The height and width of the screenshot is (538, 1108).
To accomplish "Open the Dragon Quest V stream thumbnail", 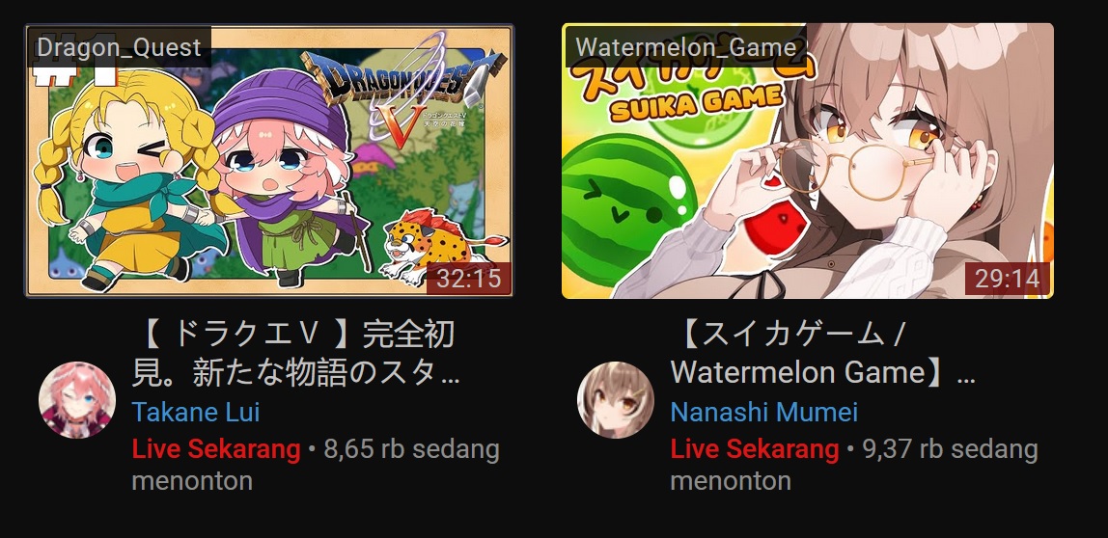I will [x=269, y=160].
